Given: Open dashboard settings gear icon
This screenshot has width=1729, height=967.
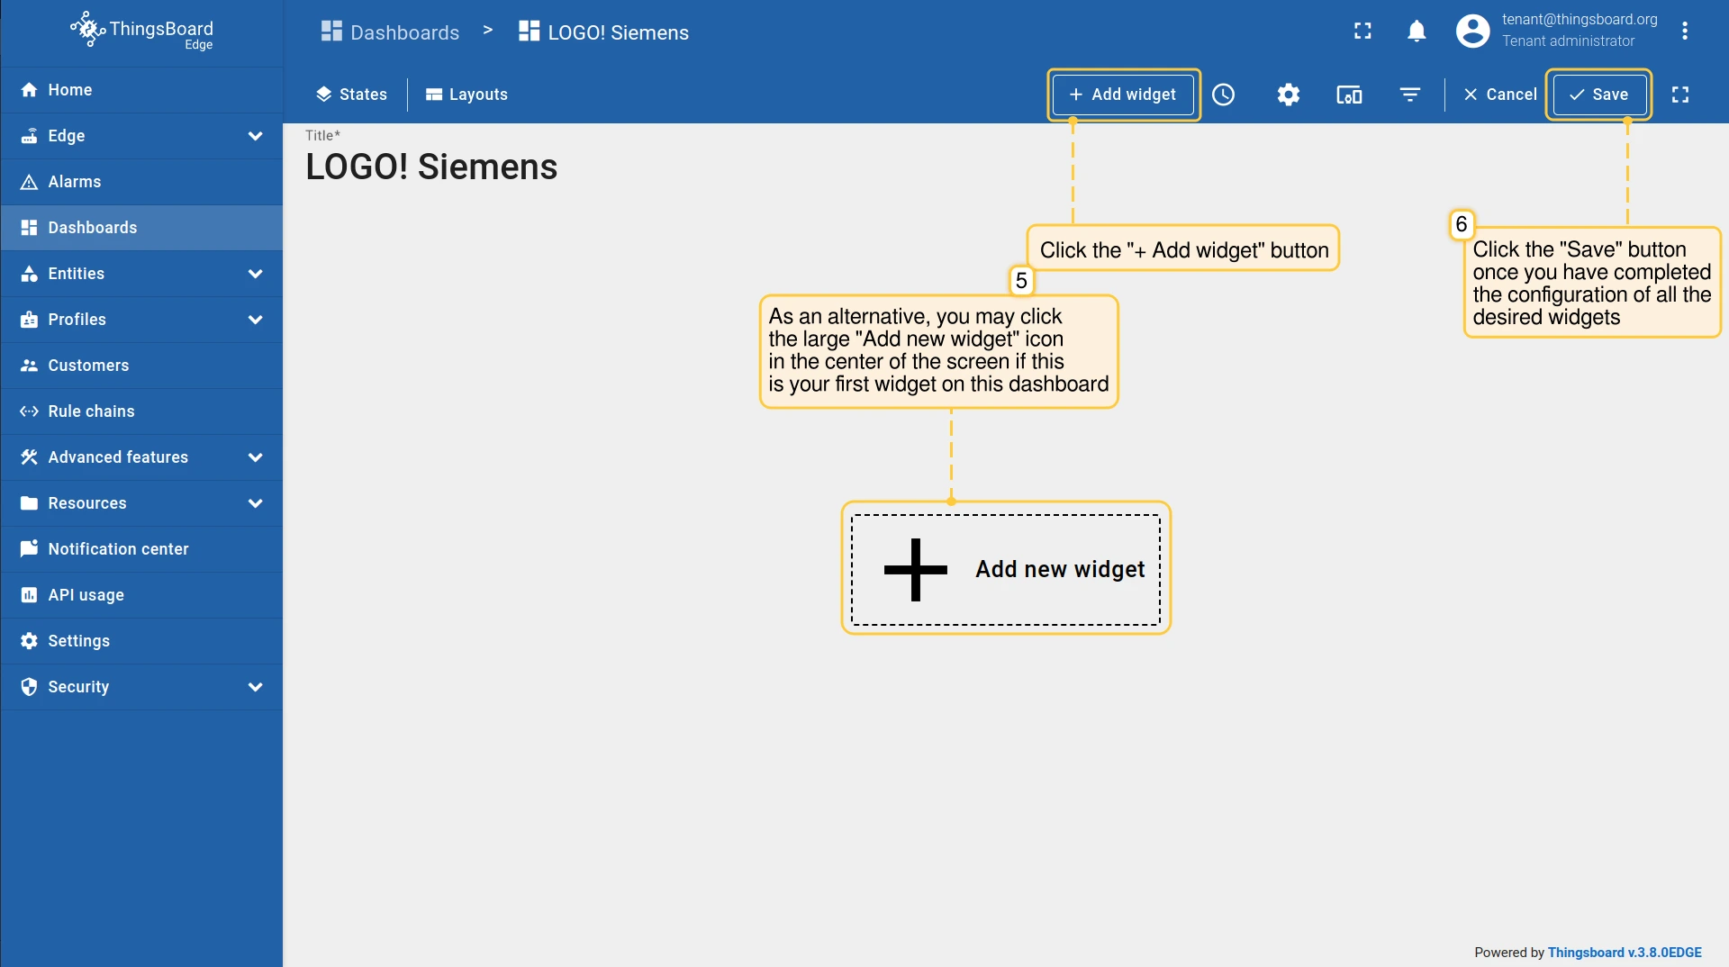Looking at the screenshot, I should 1288,95.
